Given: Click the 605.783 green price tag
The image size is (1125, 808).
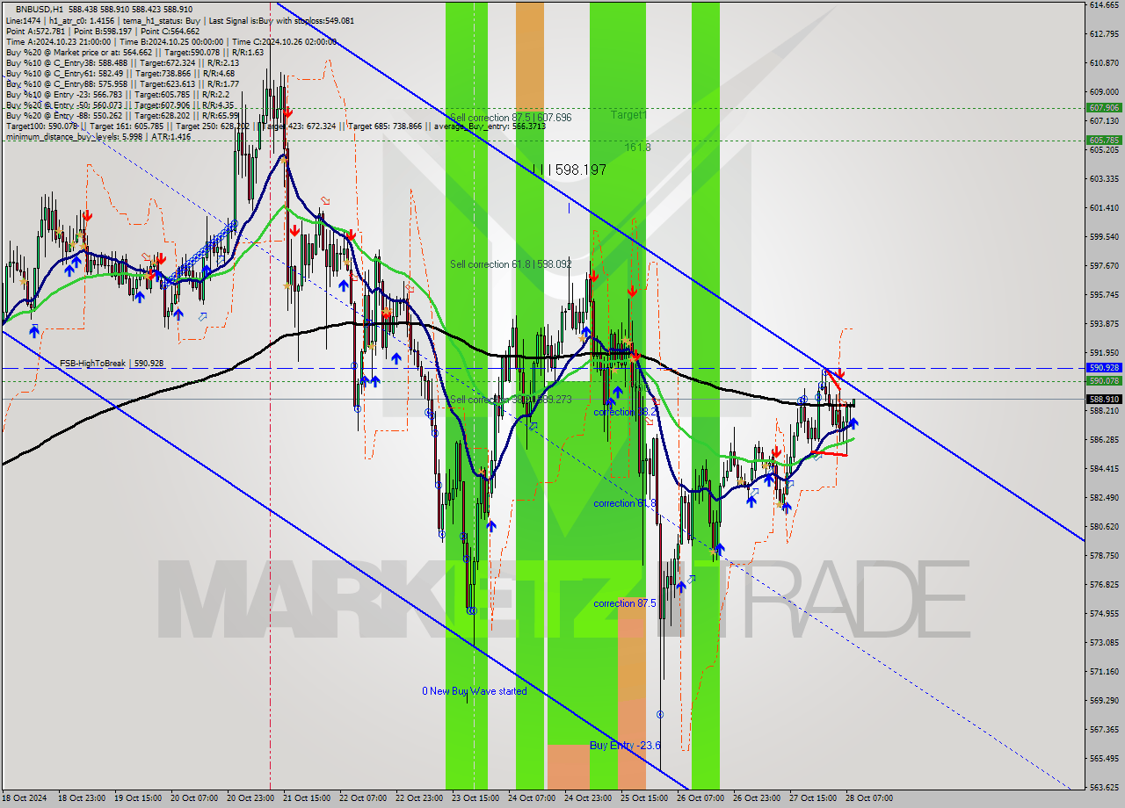Looking at the screenshot, I should (x=1104, y=140).
